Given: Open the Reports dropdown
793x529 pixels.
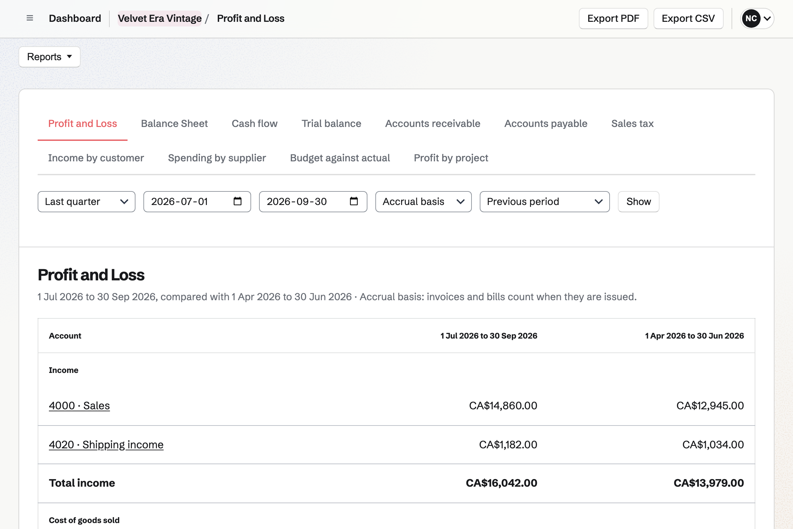Looking at the screenshot, I should pyautogui.click(x=50, y=57).
